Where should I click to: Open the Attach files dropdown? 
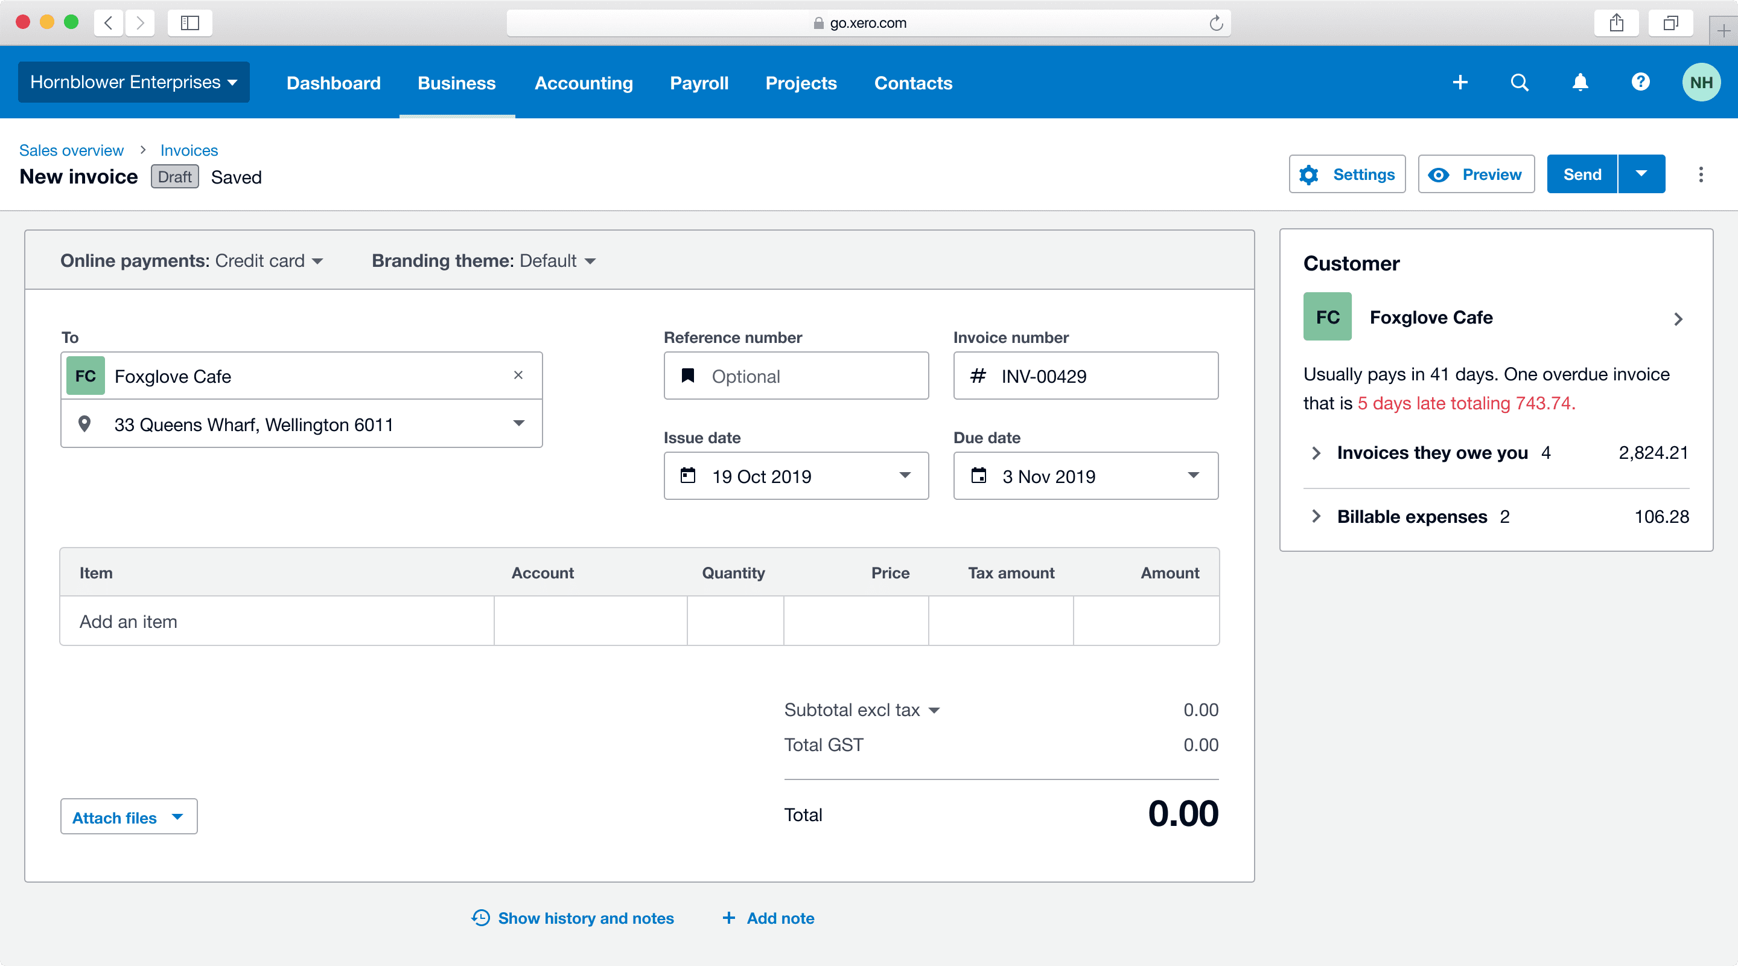click(129, 817)
